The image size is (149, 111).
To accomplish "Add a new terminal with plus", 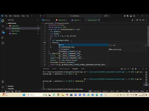I will tap(128, 69).
